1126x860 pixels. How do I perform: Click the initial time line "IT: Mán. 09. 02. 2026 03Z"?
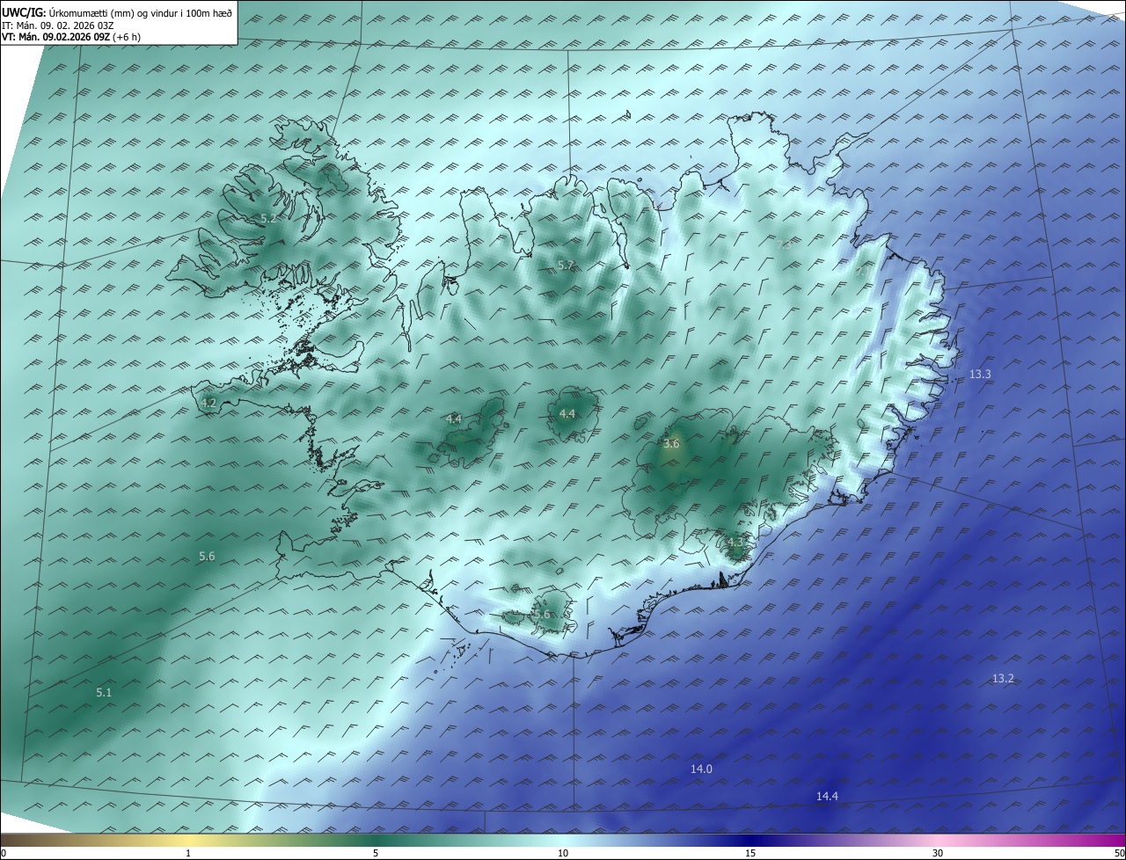[x=57, y=26]
